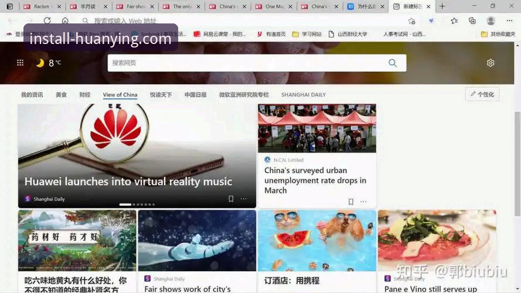This screenshot has height=293, width=521.
Task: Open more options on Huawei story card
Action: click(x=244, y=199)
